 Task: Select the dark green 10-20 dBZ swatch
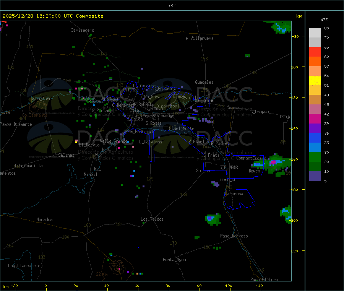(x=315, y=167)
